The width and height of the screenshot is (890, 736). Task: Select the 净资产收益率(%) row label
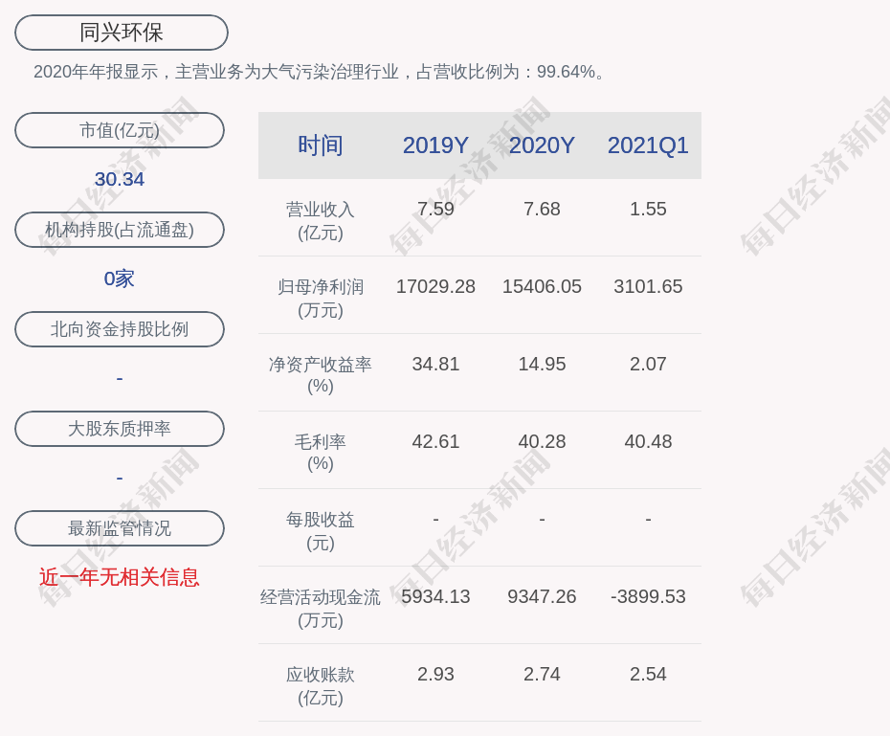coord(321,375)
